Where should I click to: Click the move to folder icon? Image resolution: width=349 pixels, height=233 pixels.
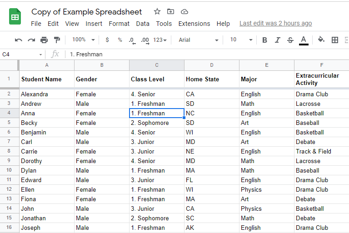pos(171,12)
